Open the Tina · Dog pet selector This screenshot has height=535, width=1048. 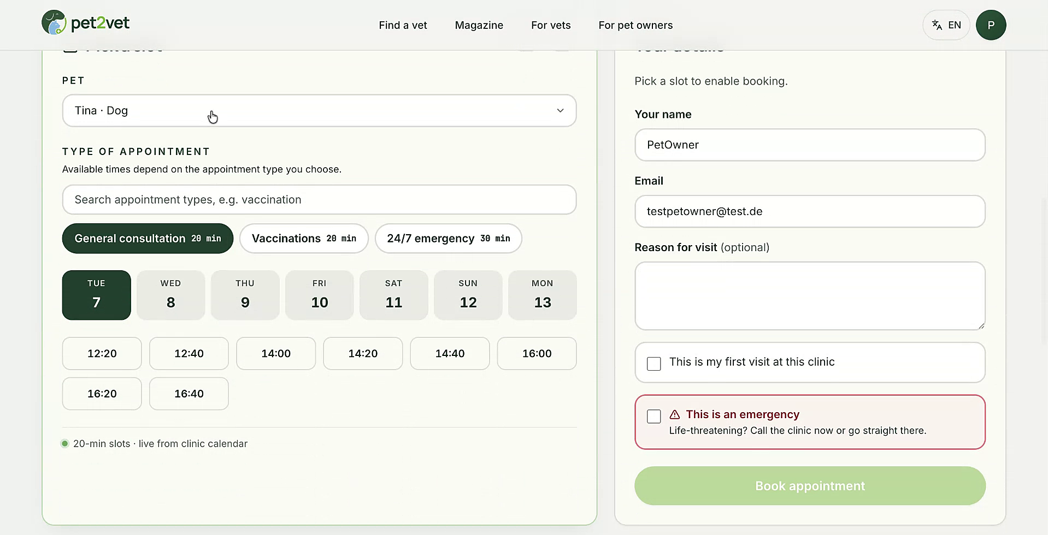click(x=319, y=110)
